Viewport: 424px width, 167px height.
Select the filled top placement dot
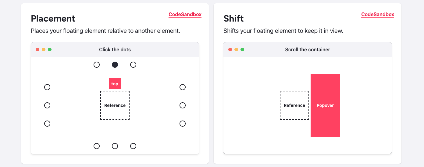(x=115, y=65)
